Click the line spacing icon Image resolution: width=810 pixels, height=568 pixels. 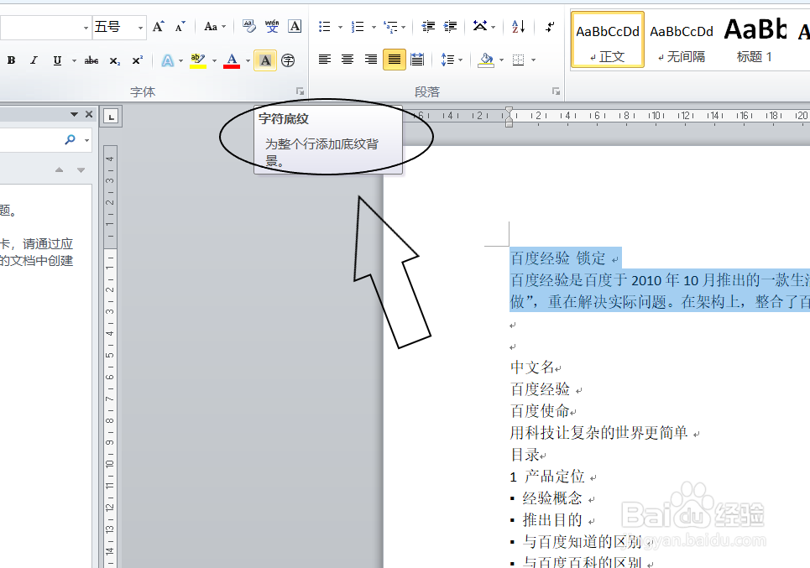(x=447, y=60)
